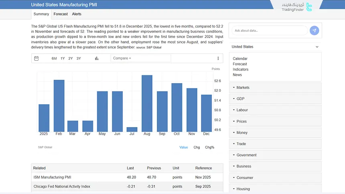345x194 pixels.
Task: Click the bar chart type icon
Action: coord(97,59)
